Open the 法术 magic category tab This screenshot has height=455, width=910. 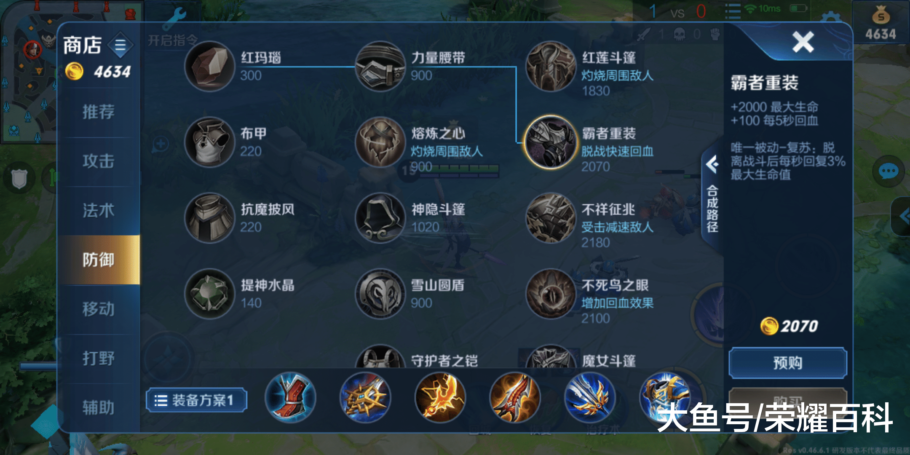(99, 211)
